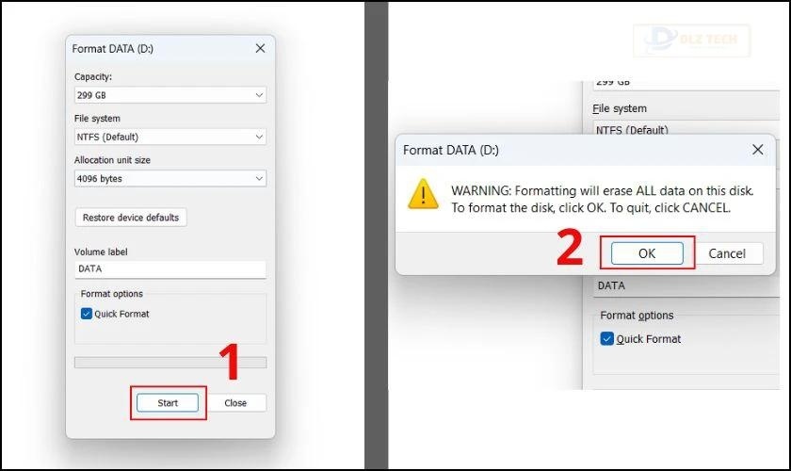Toggle Quick Format checkbox in left dialog

(x=87, y=314)
